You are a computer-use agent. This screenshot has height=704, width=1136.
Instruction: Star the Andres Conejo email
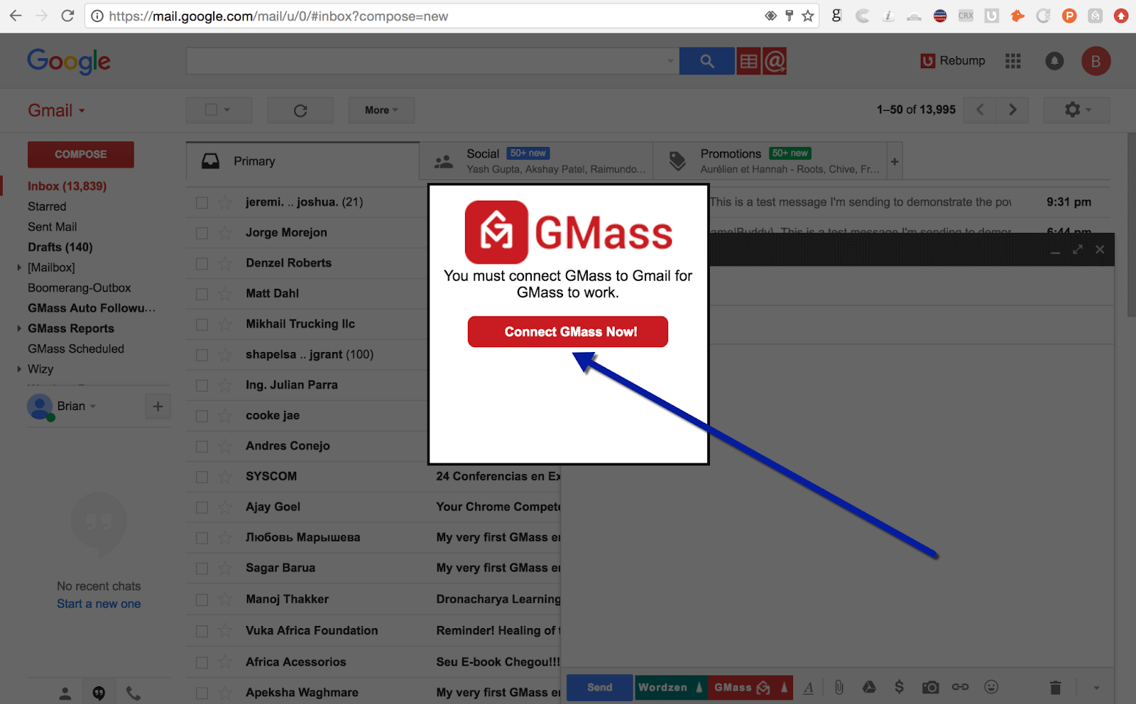(225, 446)
